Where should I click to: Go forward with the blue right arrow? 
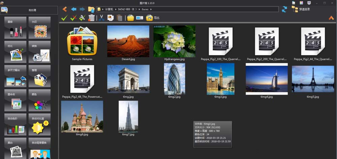[x=82, y=9]
